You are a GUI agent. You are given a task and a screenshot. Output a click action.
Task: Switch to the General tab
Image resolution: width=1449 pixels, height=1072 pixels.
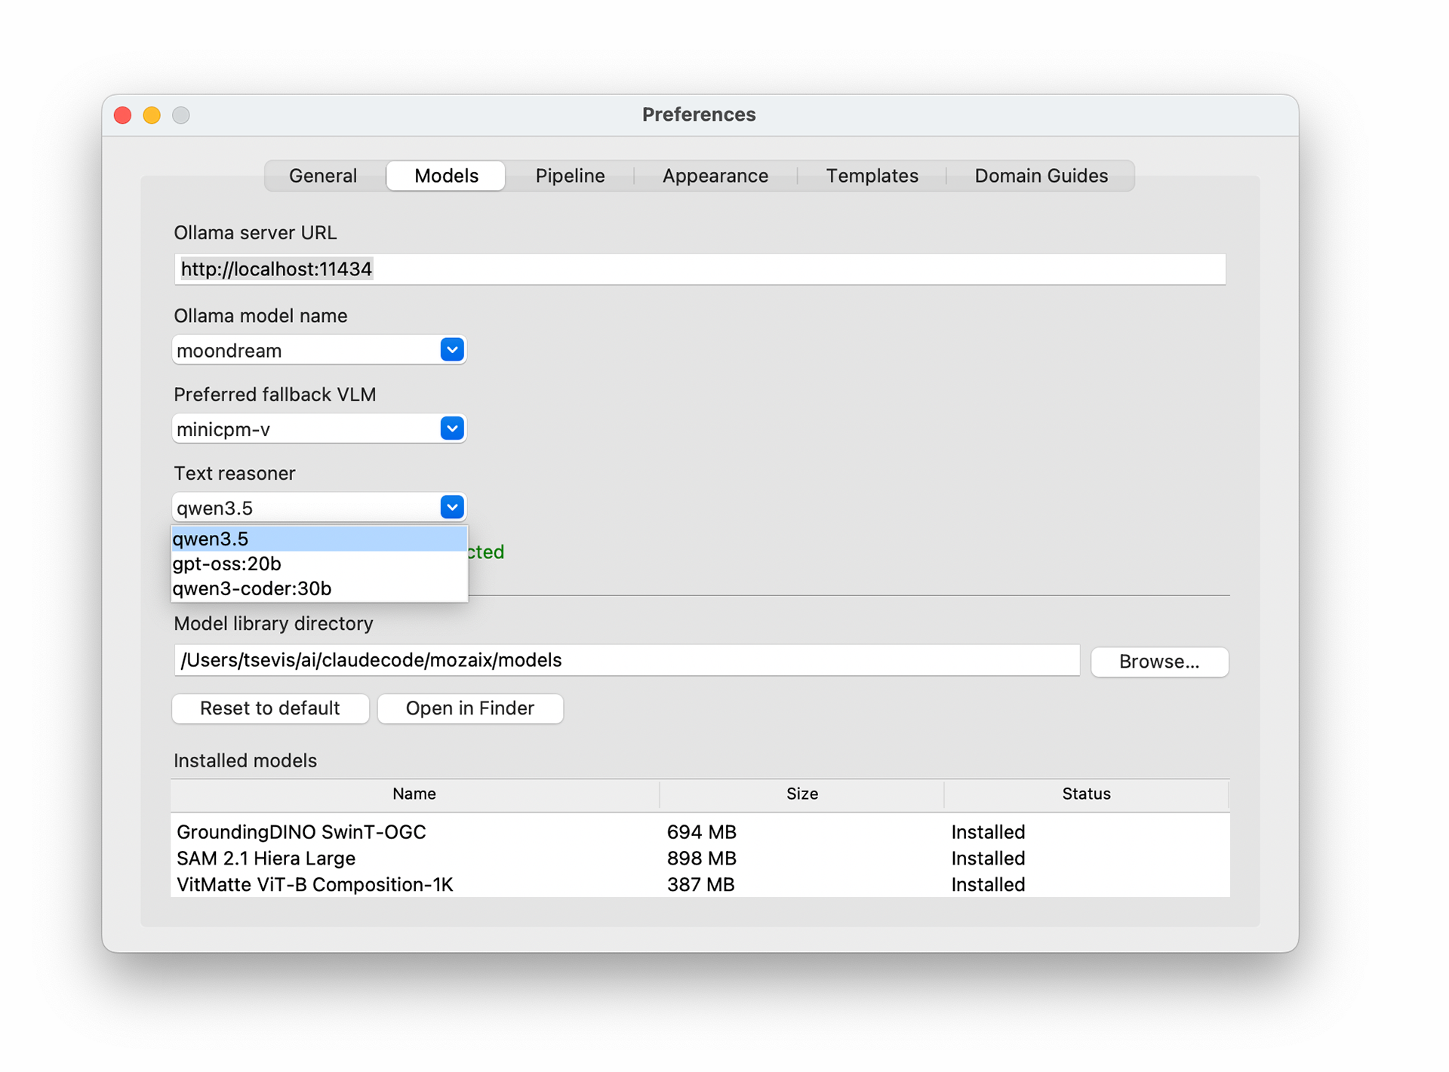(x=322, y=175)
